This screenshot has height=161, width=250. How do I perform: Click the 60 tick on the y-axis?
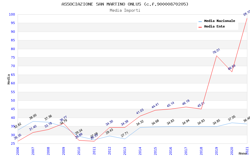click(13, 83)
